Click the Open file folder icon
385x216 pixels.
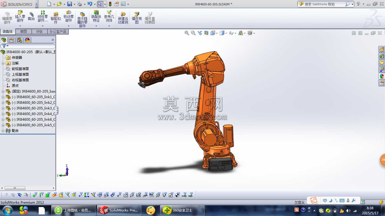(59, 4)
